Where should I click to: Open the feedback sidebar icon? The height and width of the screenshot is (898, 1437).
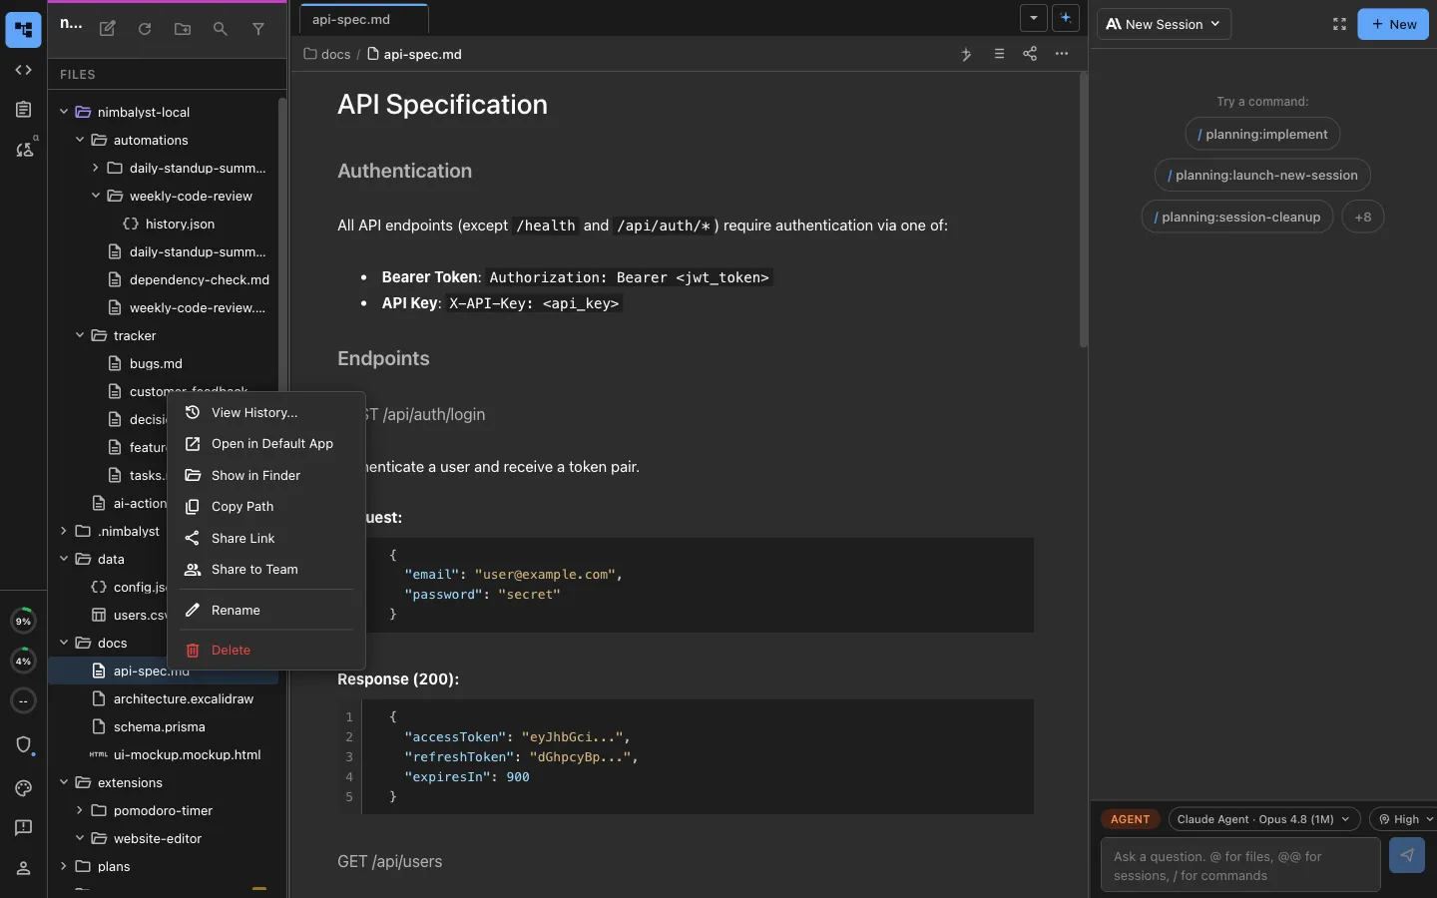click(24, 828)
